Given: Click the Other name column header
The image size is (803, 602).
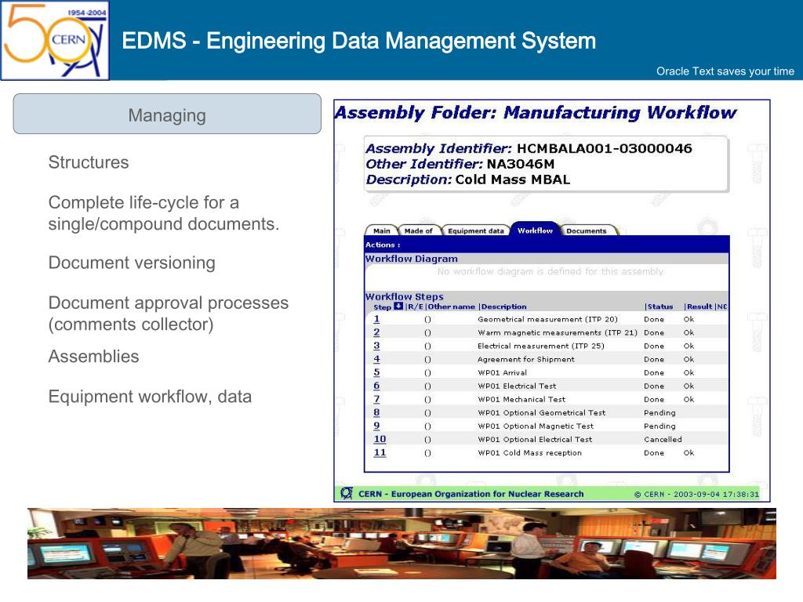Looking at the screenshot, I should (x=451, y=306).
